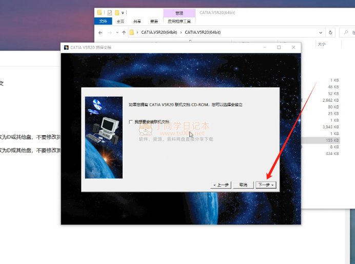Click last CATIA.V5R20(64bit) breadcrumb segment
The width and height of the screenshot is (355, 264).
(203, 32)
